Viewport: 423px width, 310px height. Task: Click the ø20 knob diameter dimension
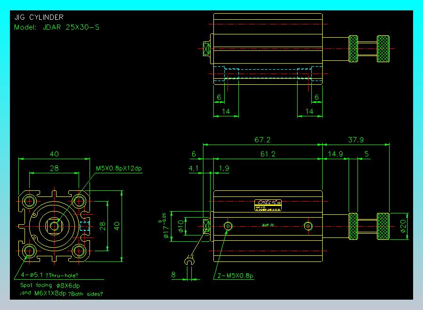click(403, 226)
